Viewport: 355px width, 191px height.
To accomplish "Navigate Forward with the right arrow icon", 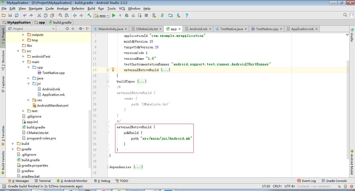I will [81, 15].
